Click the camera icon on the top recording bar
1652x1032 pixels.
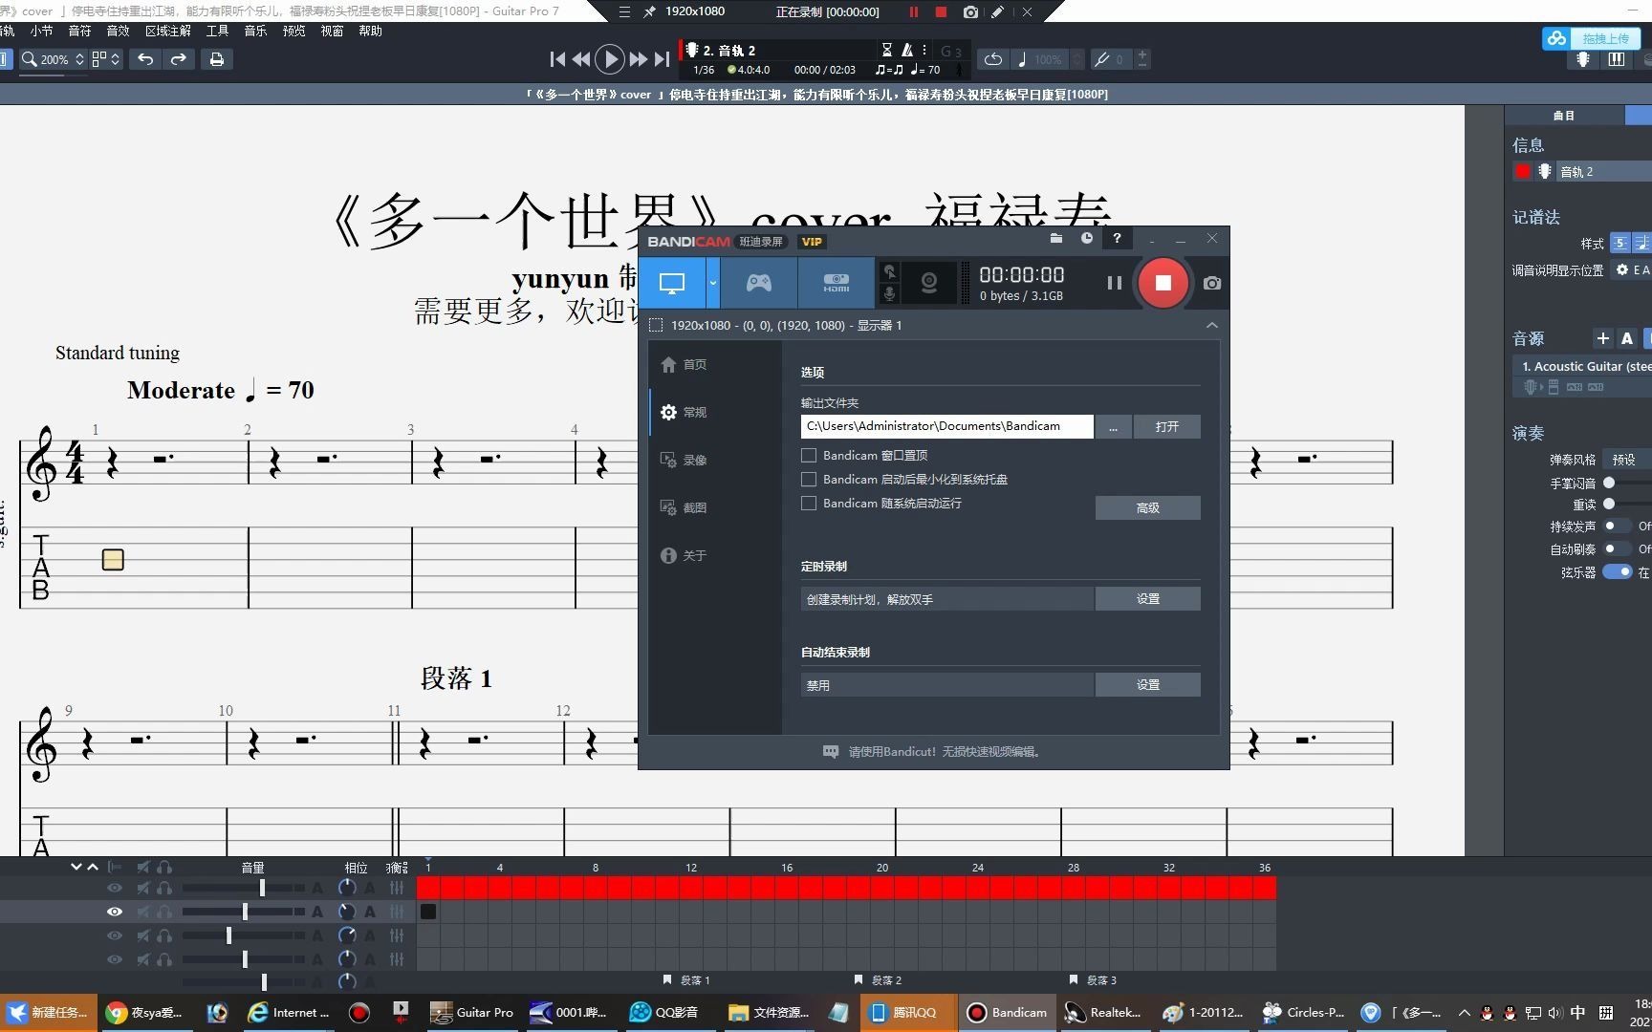click(970, 12)
